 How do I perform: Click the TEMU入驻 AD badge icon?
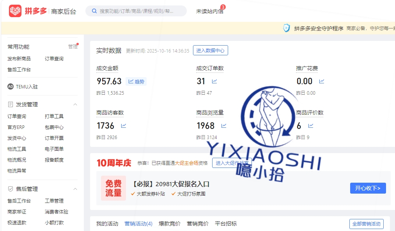[11, 86]
